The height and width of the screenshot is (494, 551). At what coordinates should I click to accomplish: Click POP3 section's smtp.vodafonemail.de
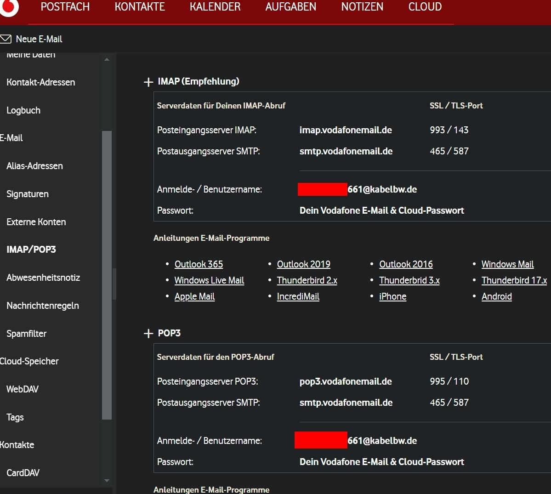[x=346, y=403]
